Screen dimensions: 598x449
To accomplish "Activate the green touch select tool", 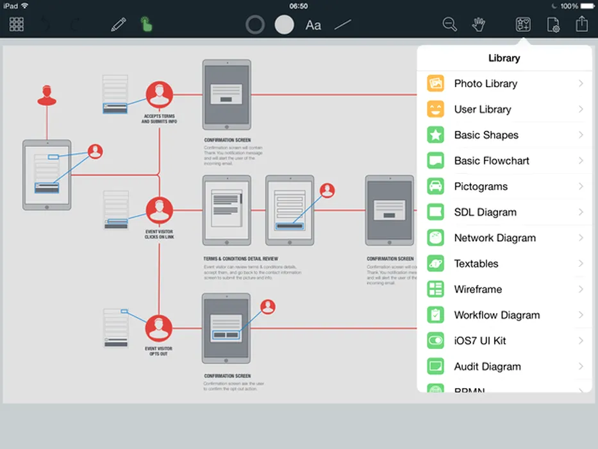I will [146, 24].
